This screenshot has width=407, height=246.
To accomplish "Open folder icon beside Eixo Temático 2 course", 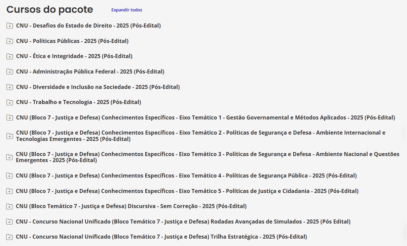I will point(9,136).
